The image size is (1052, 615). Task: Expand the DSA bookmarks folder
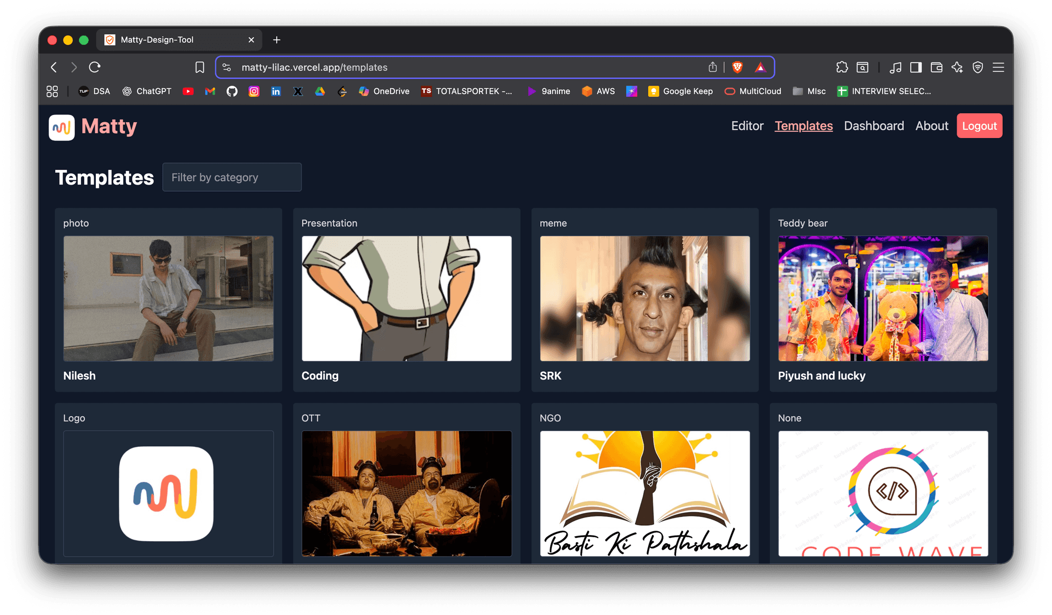click(x=94, y=91)
